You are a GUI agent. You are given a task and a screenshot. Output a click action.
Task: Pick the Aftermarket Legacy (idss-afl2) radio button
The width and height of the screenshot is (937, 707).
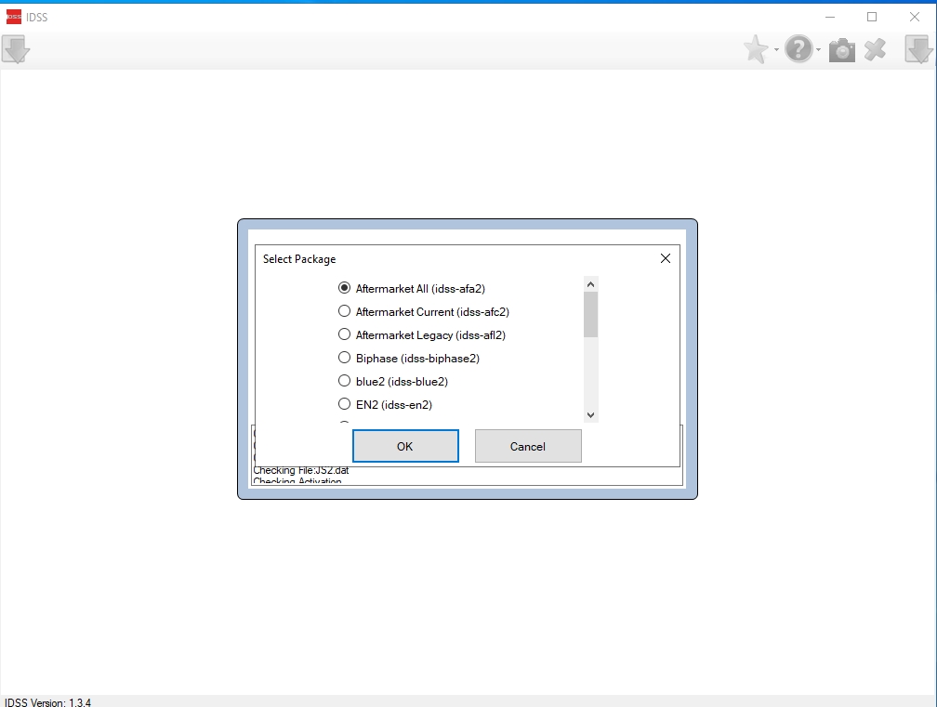coord(345,334)
